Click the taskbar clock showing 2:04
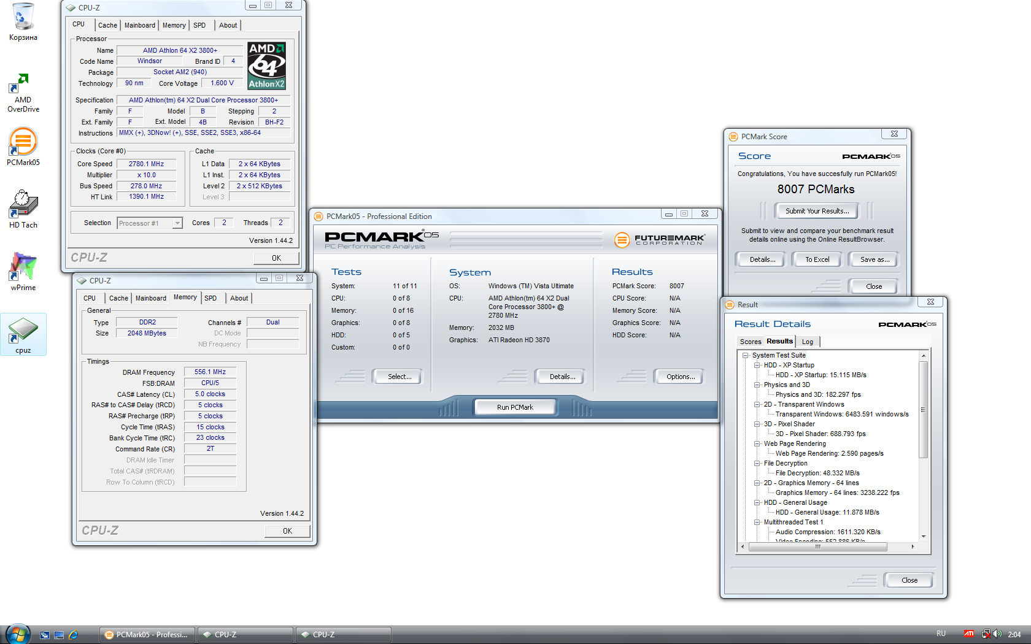Image resolution: width=1031 pixels, height=644 pixels. point(1014,634)
